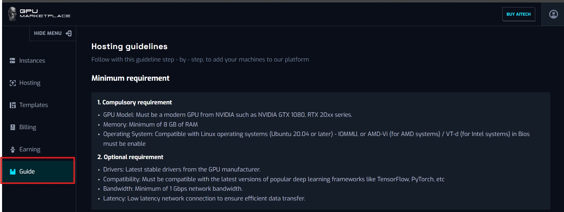Select the Billing menu label

tap(28, 127)
